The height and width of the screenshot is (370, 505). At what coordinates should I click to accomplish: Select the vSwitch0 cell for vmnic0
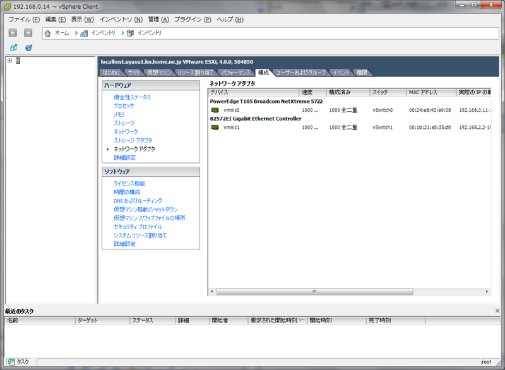[383, 110]
